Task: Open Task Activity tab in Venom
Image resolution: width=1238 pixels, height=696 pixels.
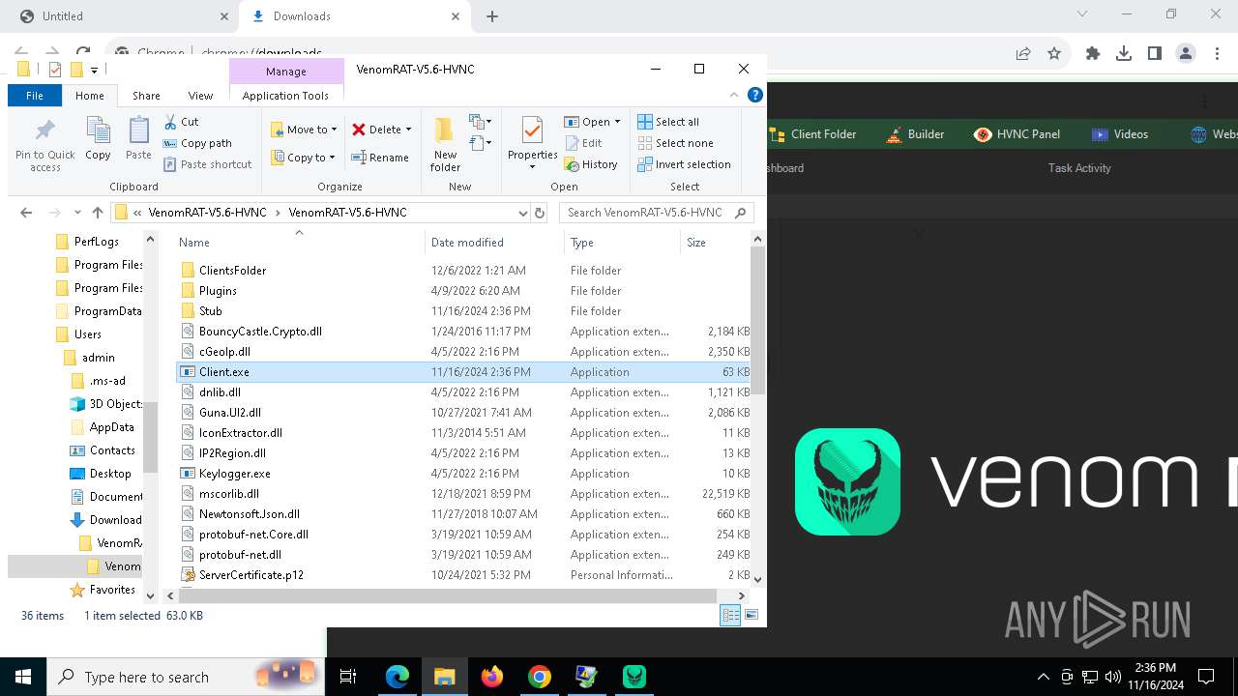Action: (x=1079, y=168)
